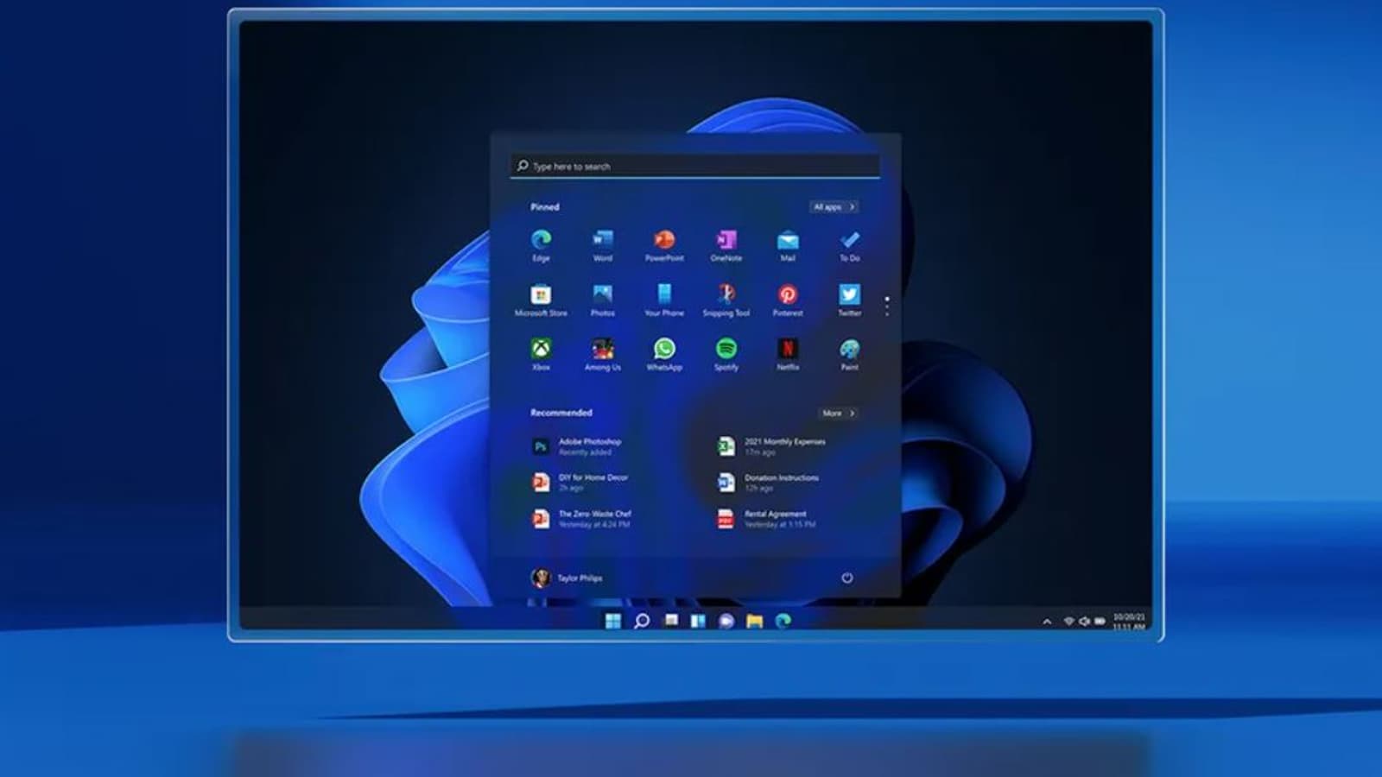Open Search from the taskbar
Image resolution: width=1382 pixels, height=777 pixels.
(642, 621)
